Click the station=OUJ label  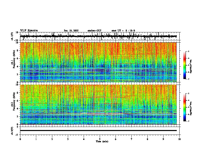[x=94, y=31]
